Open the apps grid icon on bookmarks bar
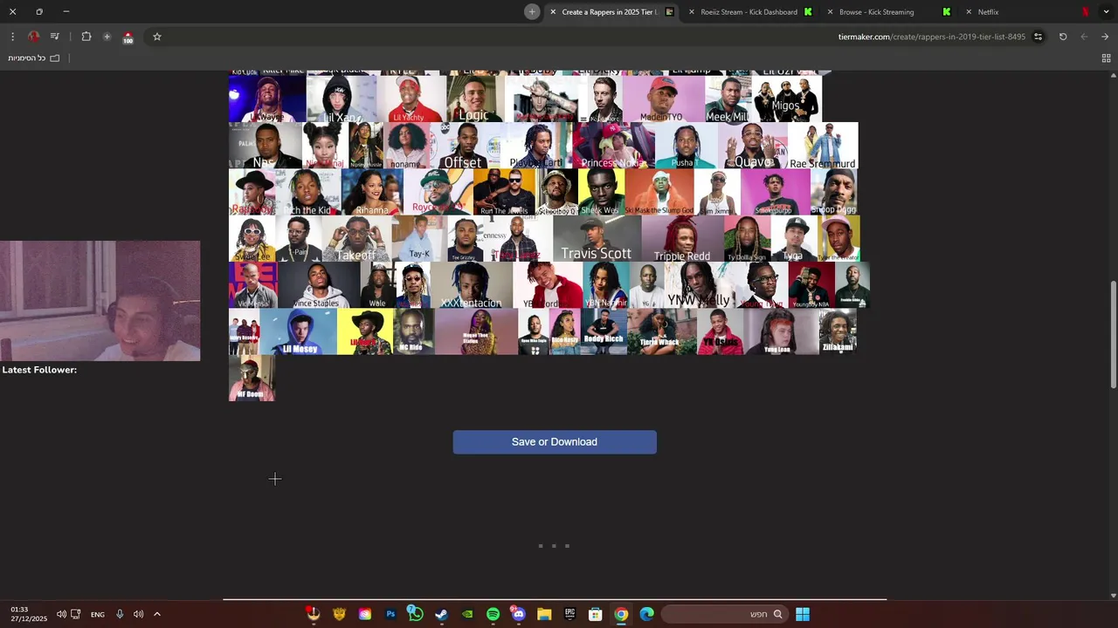Viewport: 1118px width, 628px height. 1106,58
